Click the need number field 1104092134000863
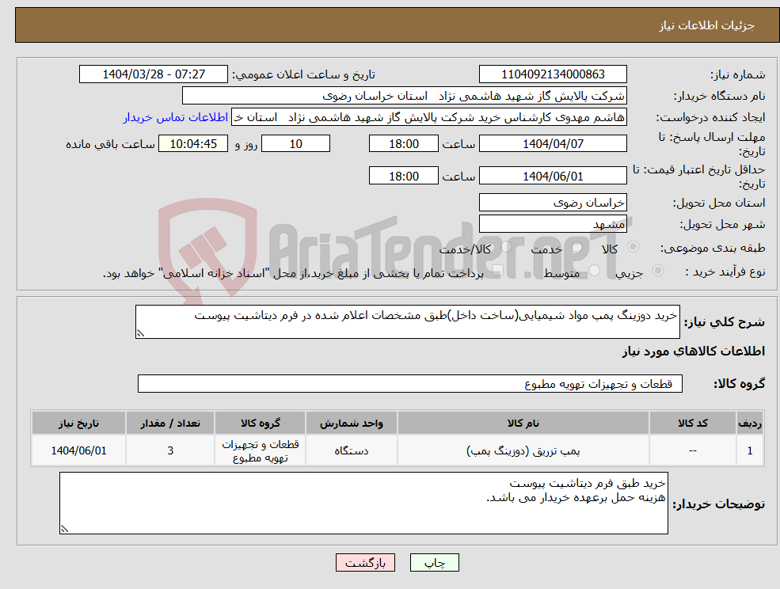Viewport: 780px width, 589px height. point(553,74)
